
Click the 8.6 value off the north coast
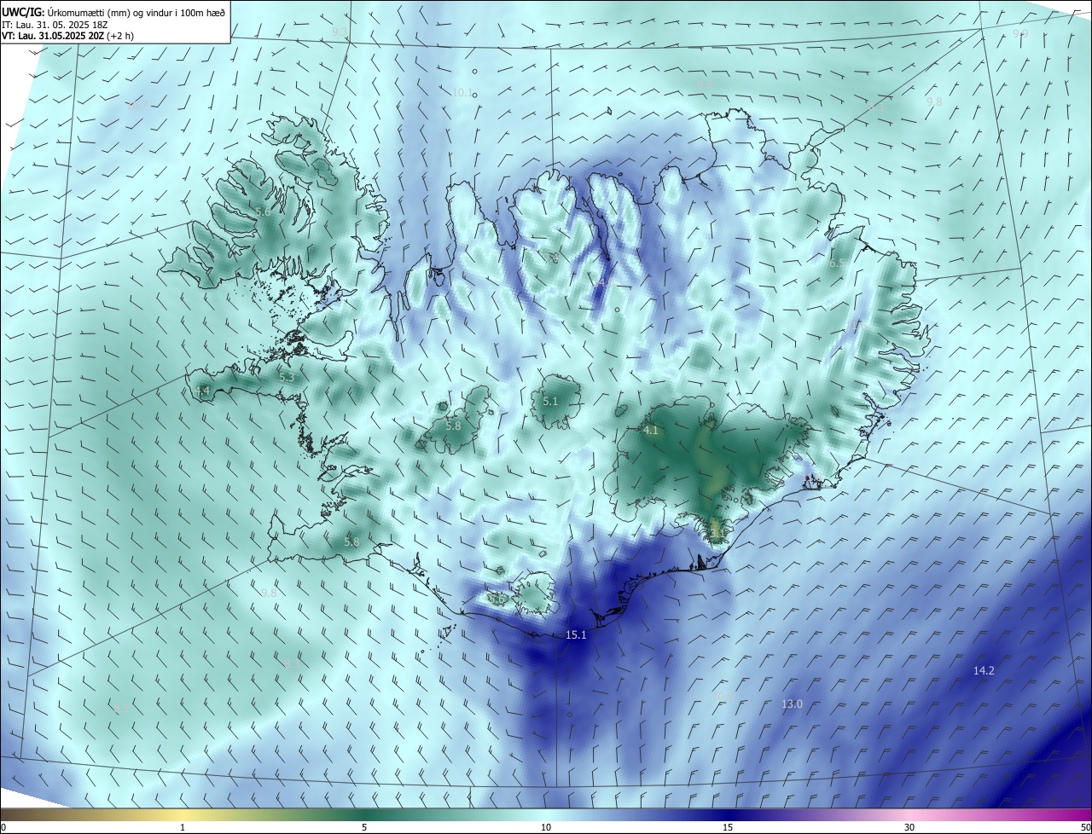(x=704, y=85)
